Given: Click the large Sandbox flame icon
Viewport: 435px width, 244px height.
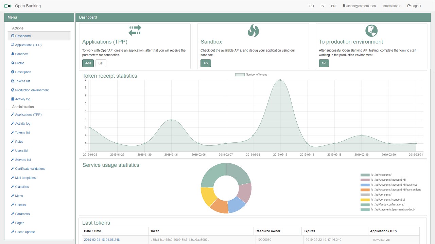Looking at the screenshot, I should click(253, 30).
